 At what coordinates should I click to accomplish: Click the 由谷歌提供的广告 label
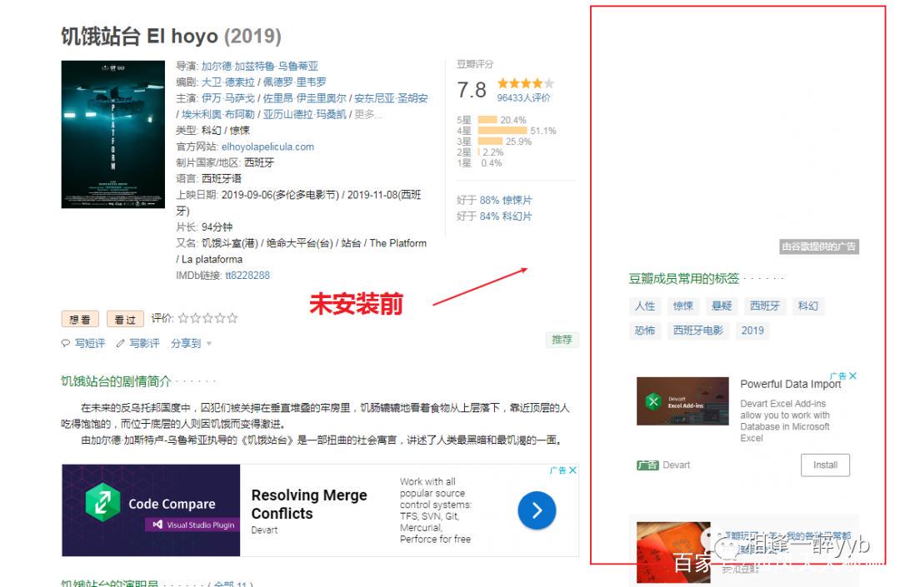click(819, 247)
